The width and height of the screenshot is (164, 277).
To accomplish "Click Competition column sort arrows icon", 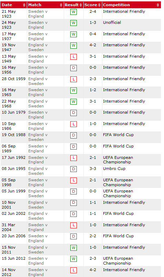I will click(x=158, y=5).
